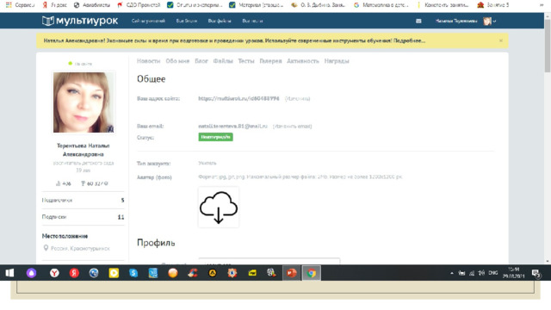Viewport: 551px width, 310px height.
Task: Show hidden system tray icons
Action: [451, 273]
